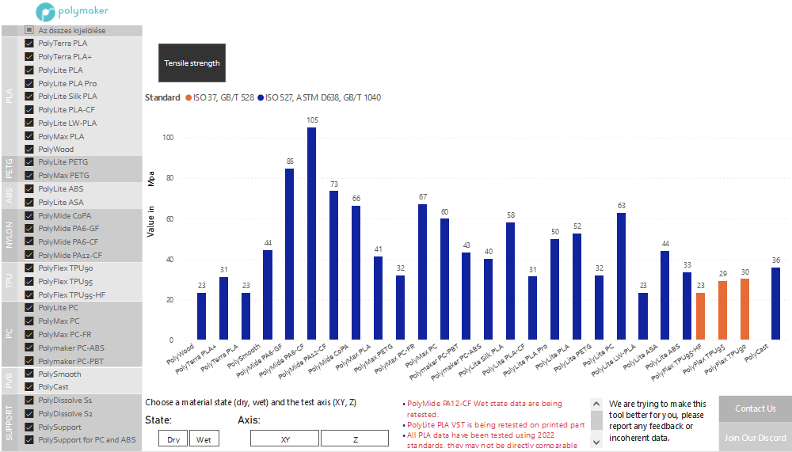The image size is (792, 452).
Task: Toggle the PolyMax PETG checkbox
Action: [29, 175]
